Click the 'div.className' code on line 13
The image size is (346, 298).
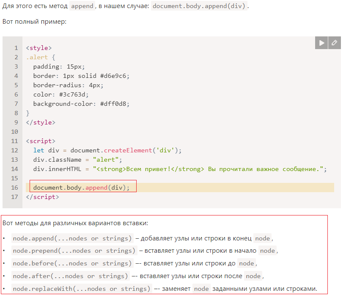point(57,160)
